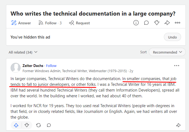Comment on Zeiter Dachs' answer

tap(49, 125)
